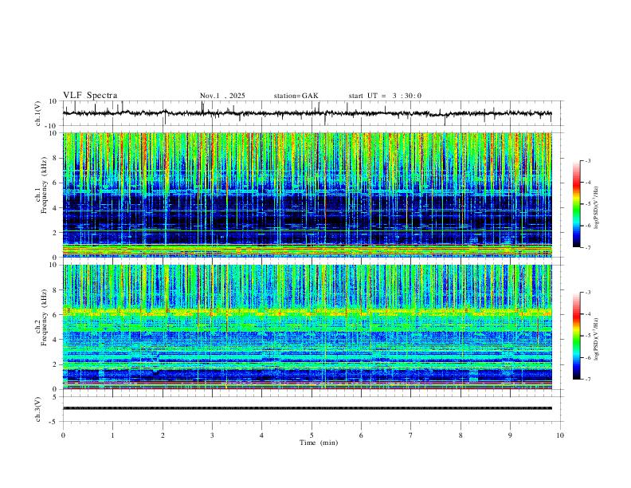Click the 5 minute tick label on time axis
The width and height of the screenshot is (631, 488).
(312, 435)
